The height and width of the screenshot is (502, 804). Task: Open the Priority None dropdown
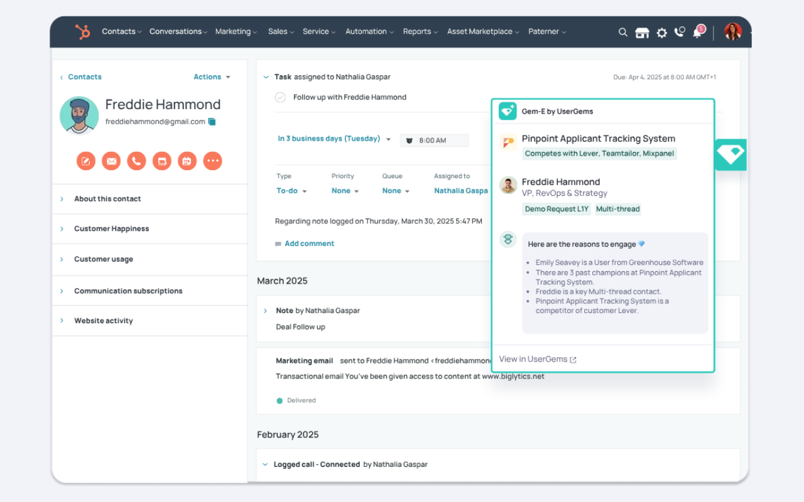(345, 191)
